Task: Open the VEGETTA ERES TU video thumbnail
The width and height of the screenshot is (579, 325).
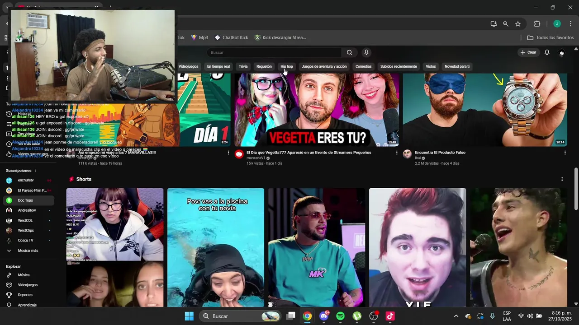Action: (x=317, y=110)
